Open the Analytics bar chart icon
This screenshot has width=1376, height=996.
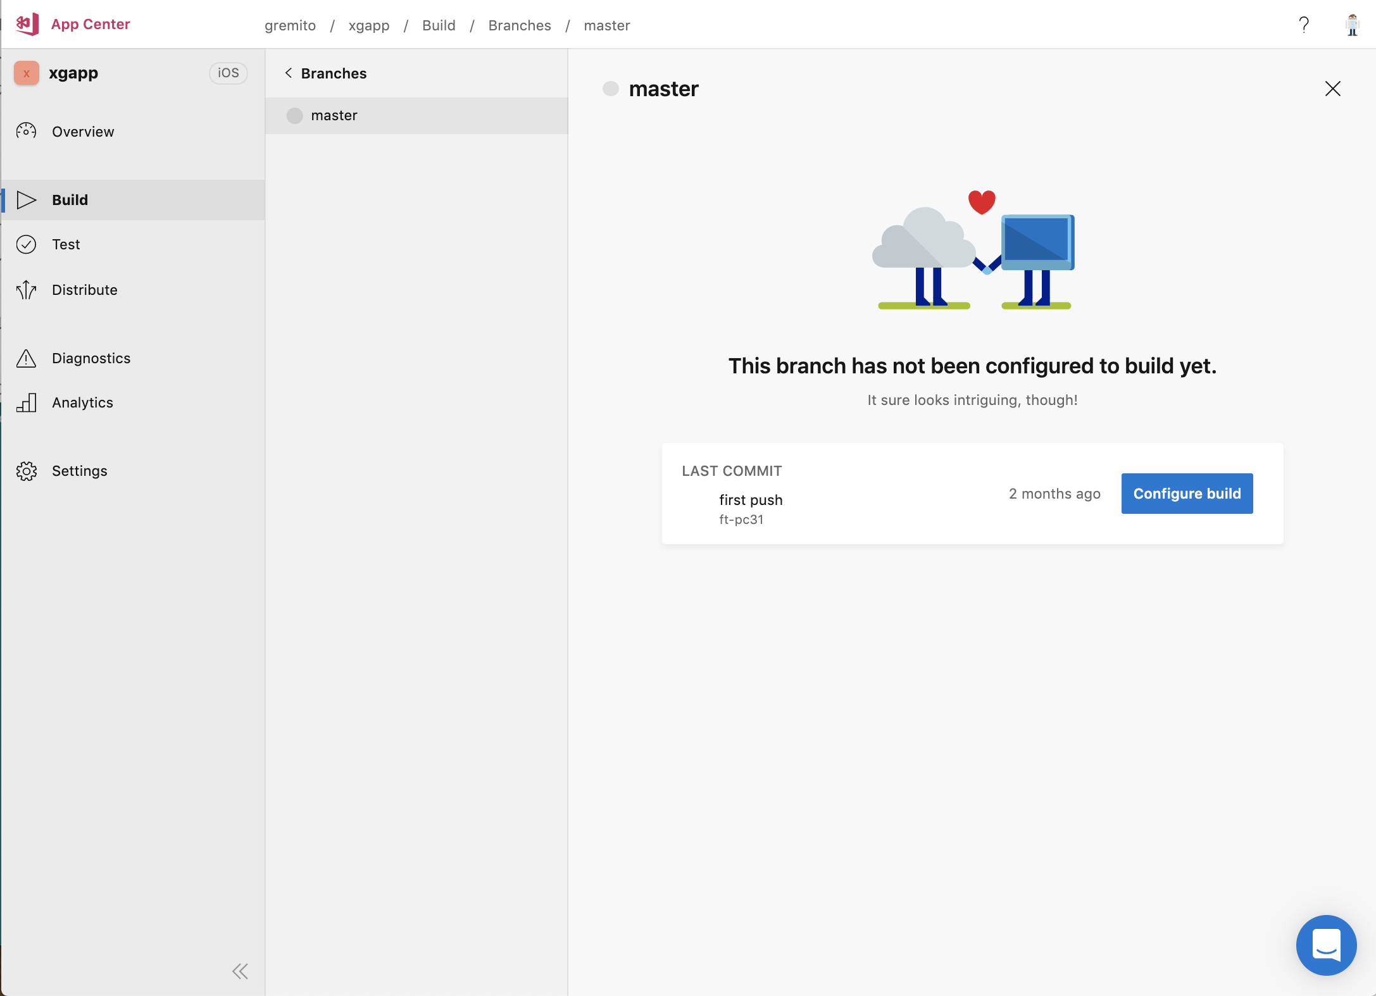[x=26, y=402]
